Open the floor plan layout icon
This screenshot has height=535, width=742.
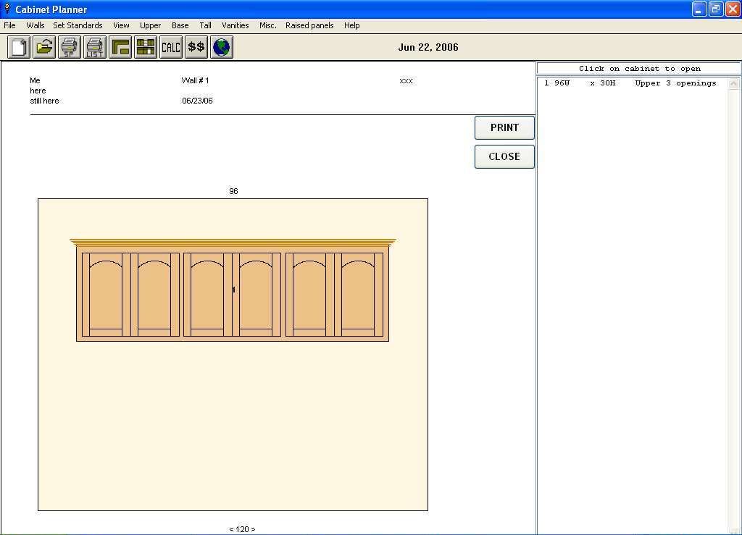pyautogui.click(x=120, y=47)
